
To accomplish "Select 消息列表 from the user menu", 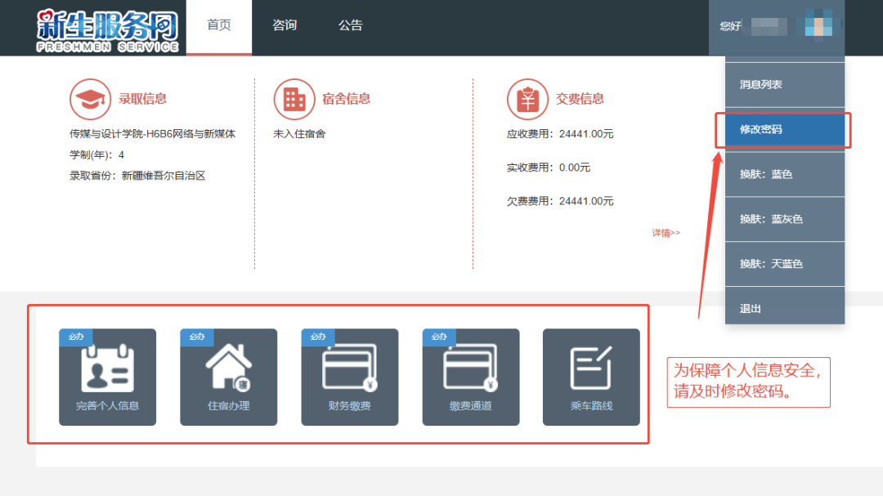I will pyautogui.click(x=785, y=84).
